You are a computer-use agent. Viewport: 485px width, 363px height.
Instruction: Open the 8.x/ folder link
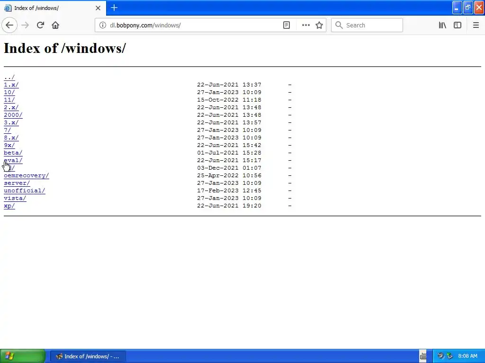pyautogui.click(x=11, y=138)
